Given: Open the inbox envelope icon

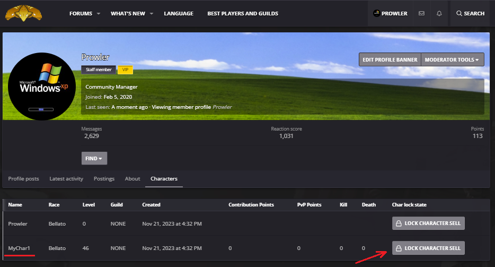Looking at the screenshot, I should (421, 13).
